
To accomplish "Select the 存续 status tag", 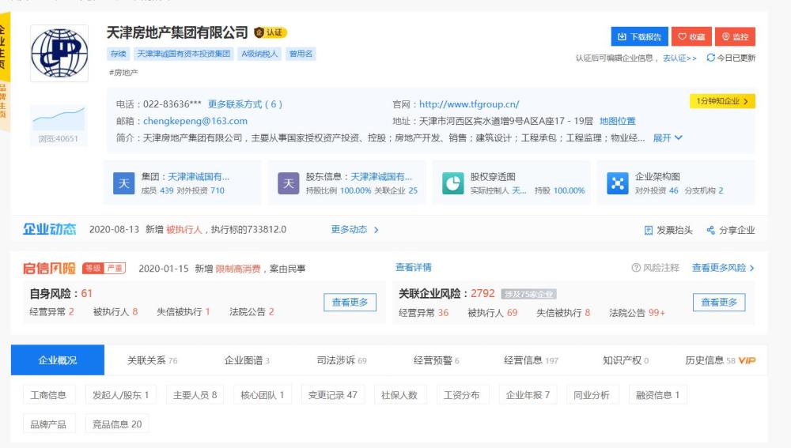I will [x=119, y=54].
